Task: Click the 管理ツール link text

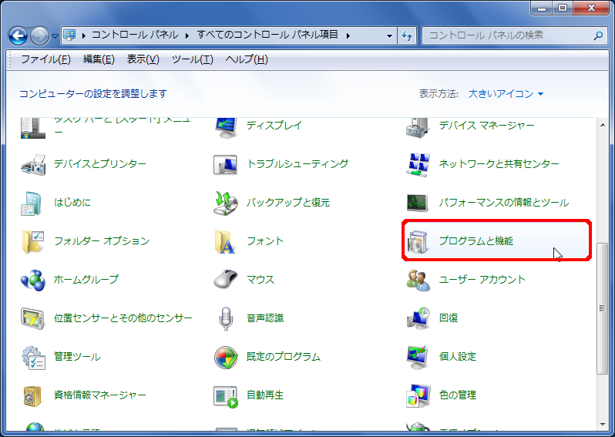Action: point(77,357)
